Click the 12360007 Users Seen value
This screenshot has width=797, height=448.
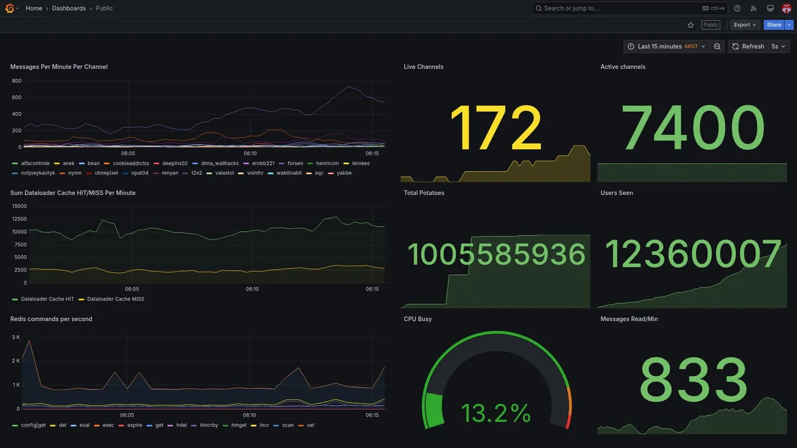(693, 255)
